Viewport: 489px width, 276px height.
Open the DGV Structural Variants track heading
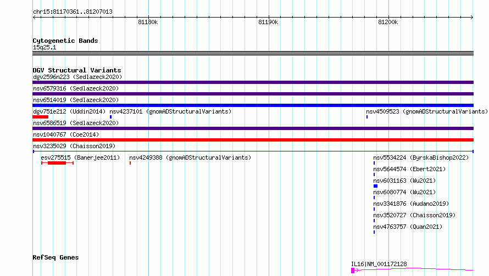77,70
